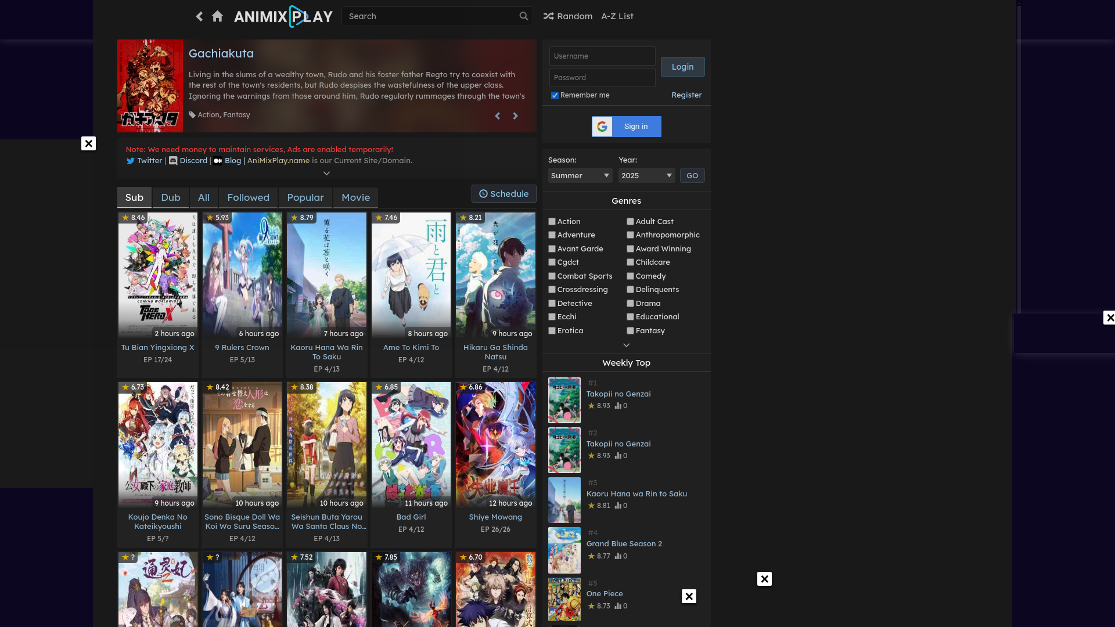
Task: Open Kaoru Hana Wa Rin To Saku poster
Action: (x=326, y=276)
